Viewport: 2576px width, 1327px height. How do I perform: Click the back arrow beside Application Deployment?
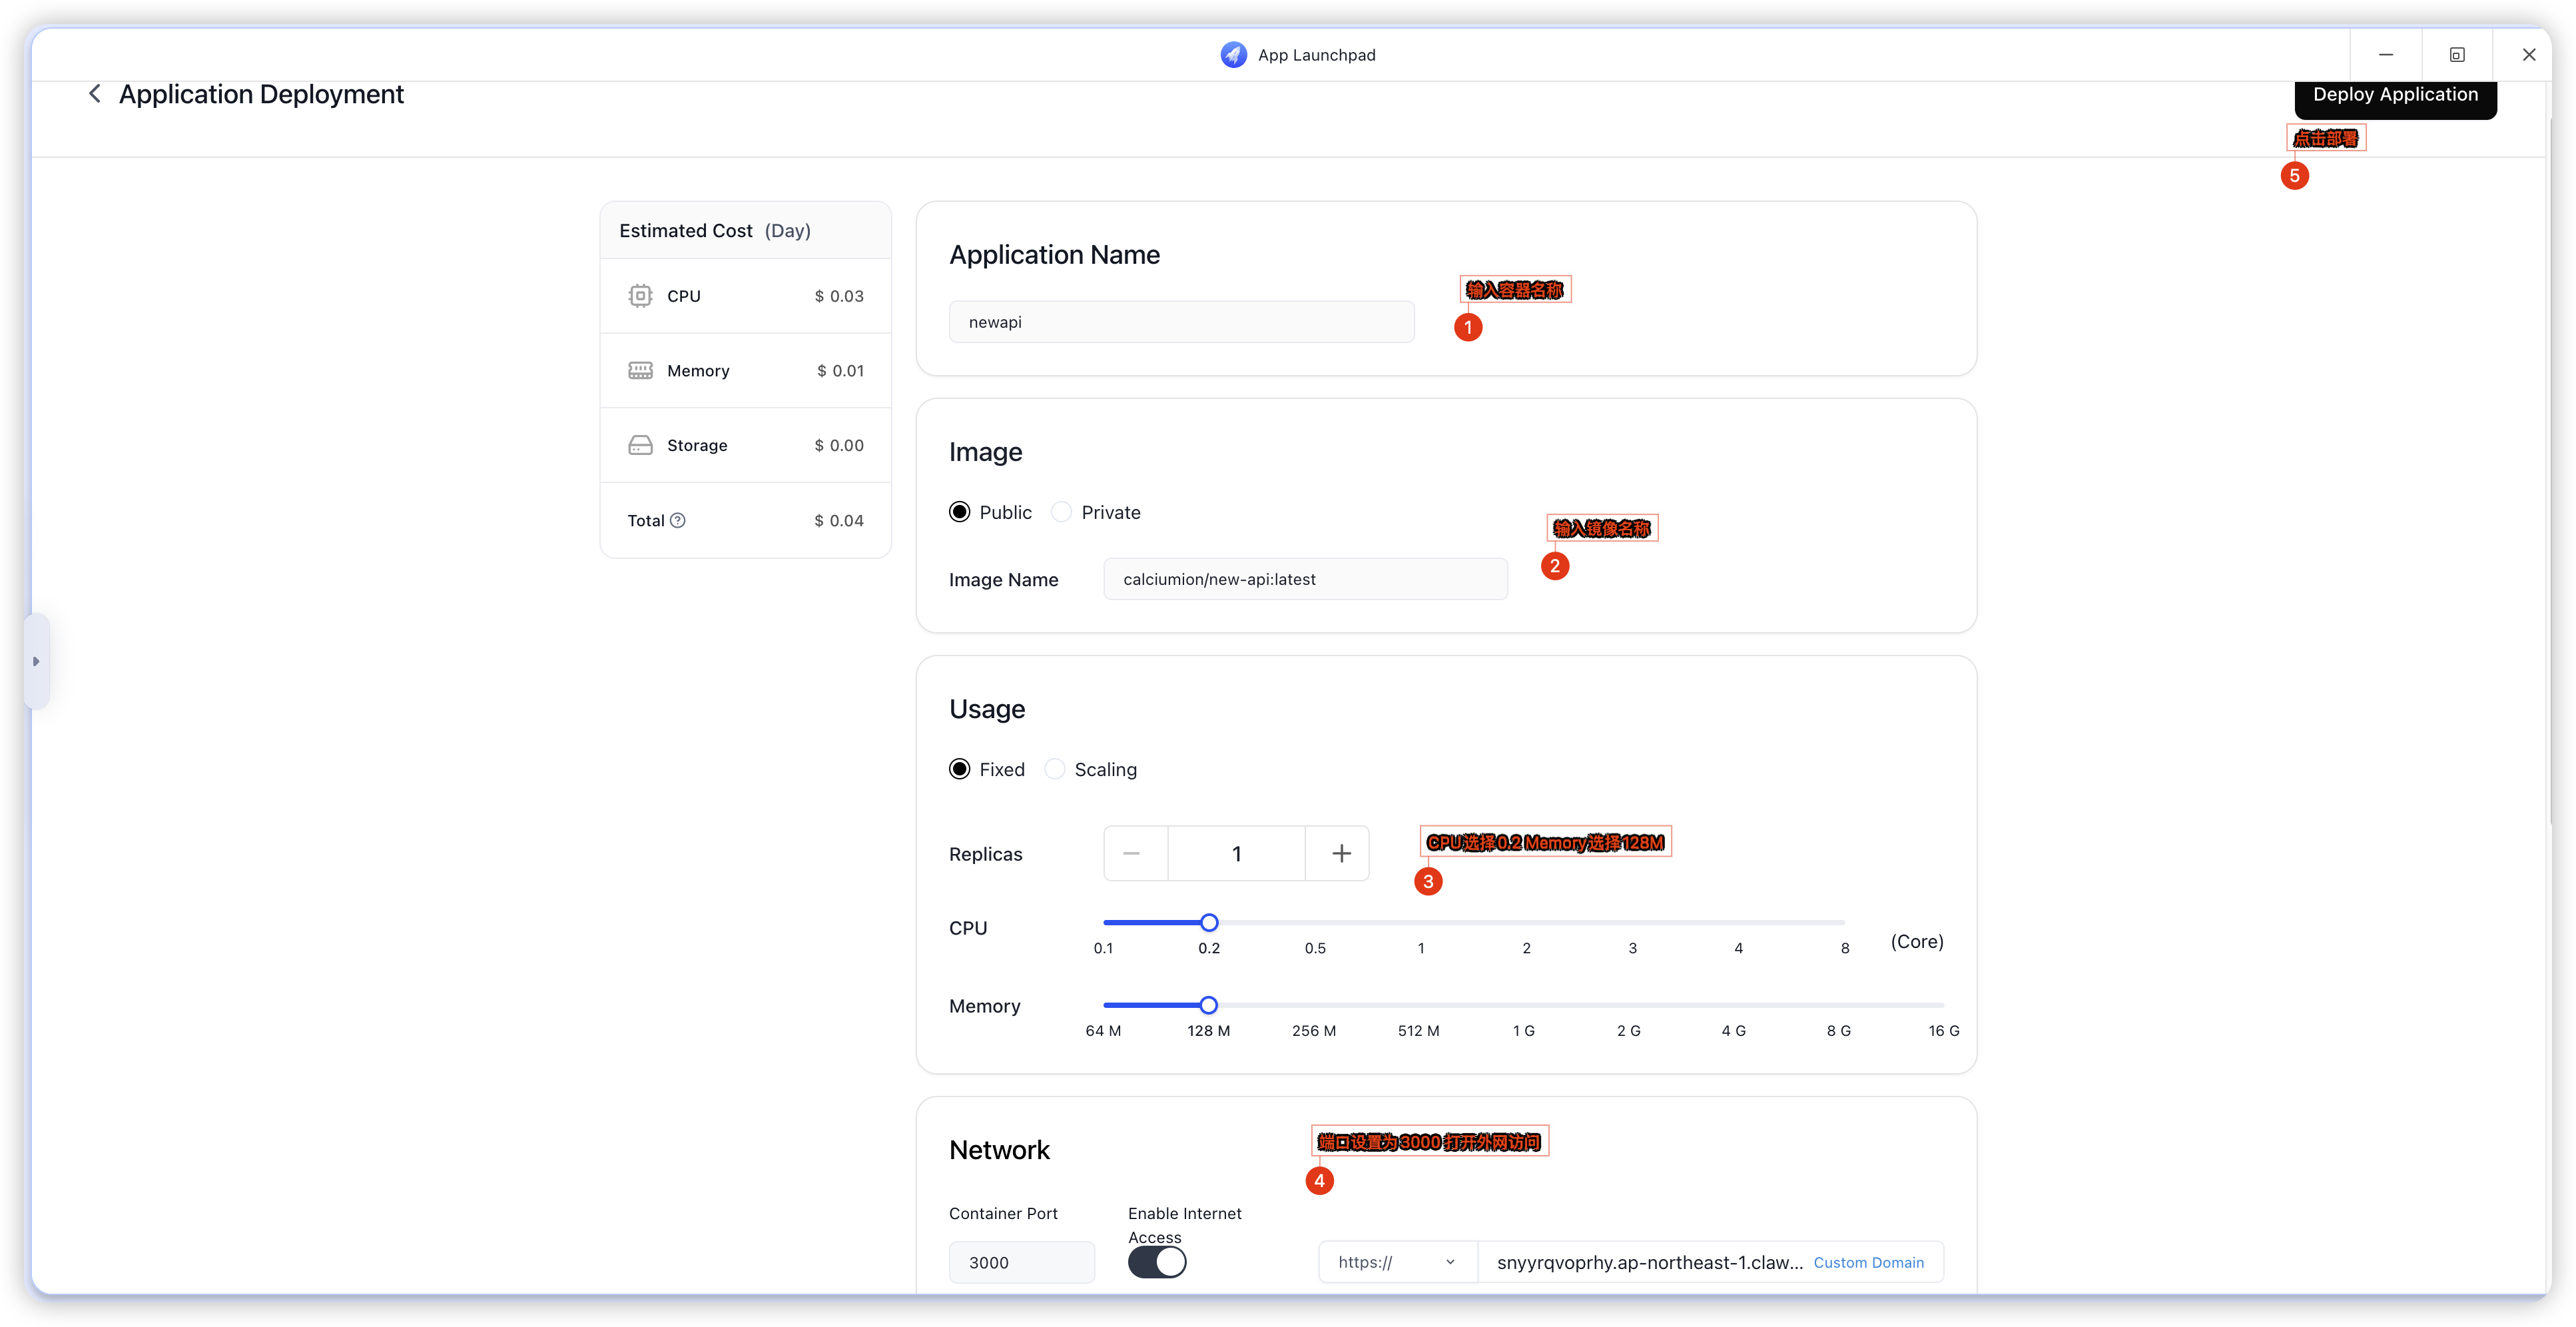click(95, 94)
